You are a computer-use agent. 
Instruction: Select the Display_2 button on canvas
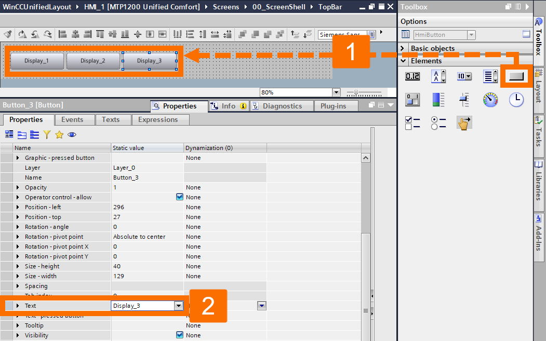coord(93,61)
